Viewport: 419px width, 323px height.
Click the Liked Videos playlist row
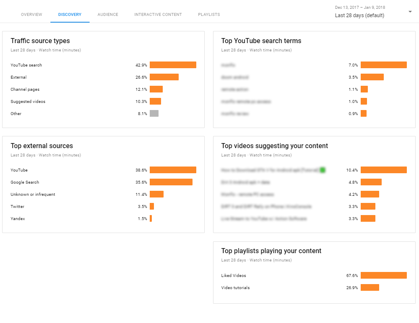[x=314, y=275]
